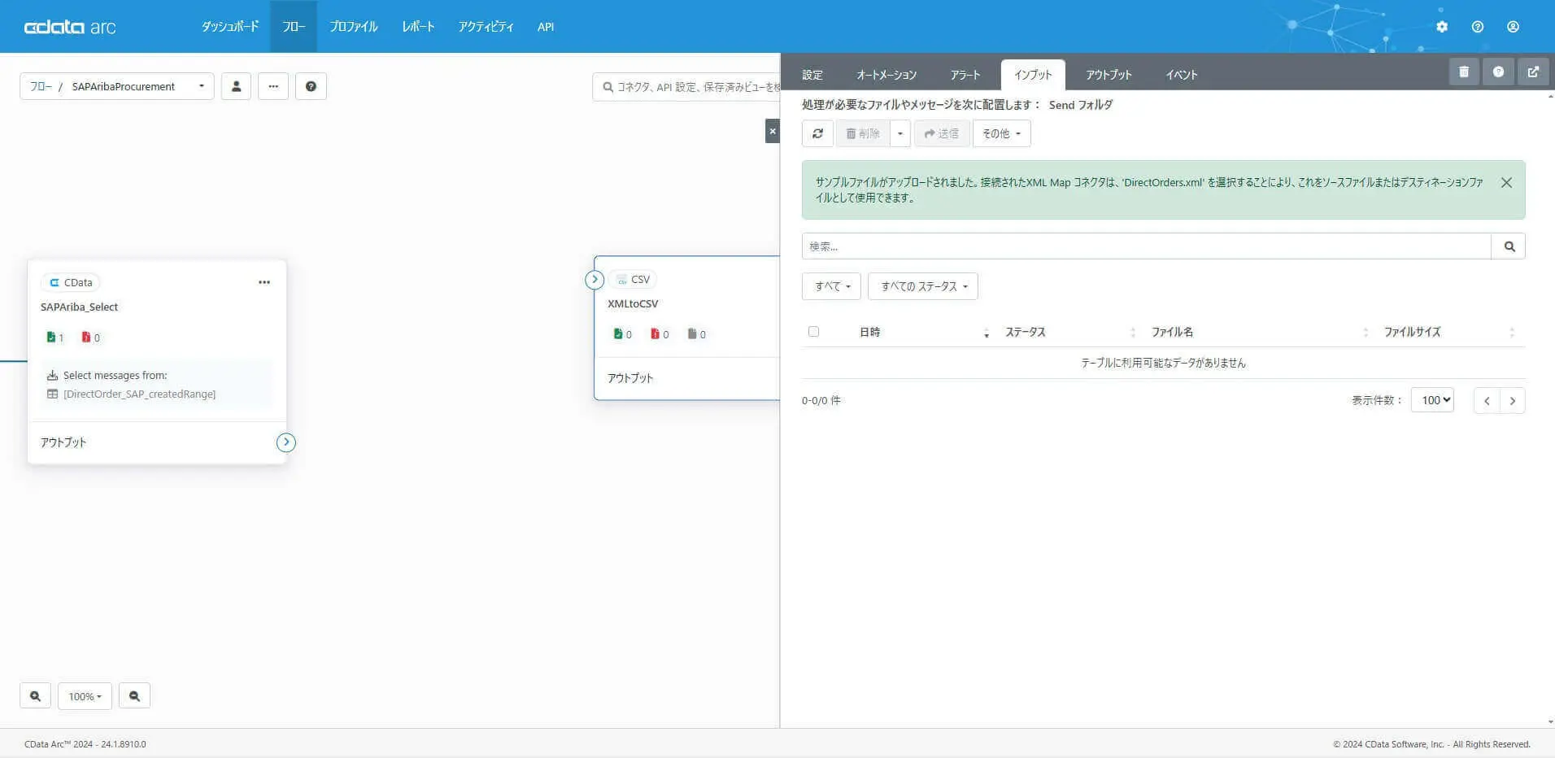Click the 送信 send button

point(942,133)
